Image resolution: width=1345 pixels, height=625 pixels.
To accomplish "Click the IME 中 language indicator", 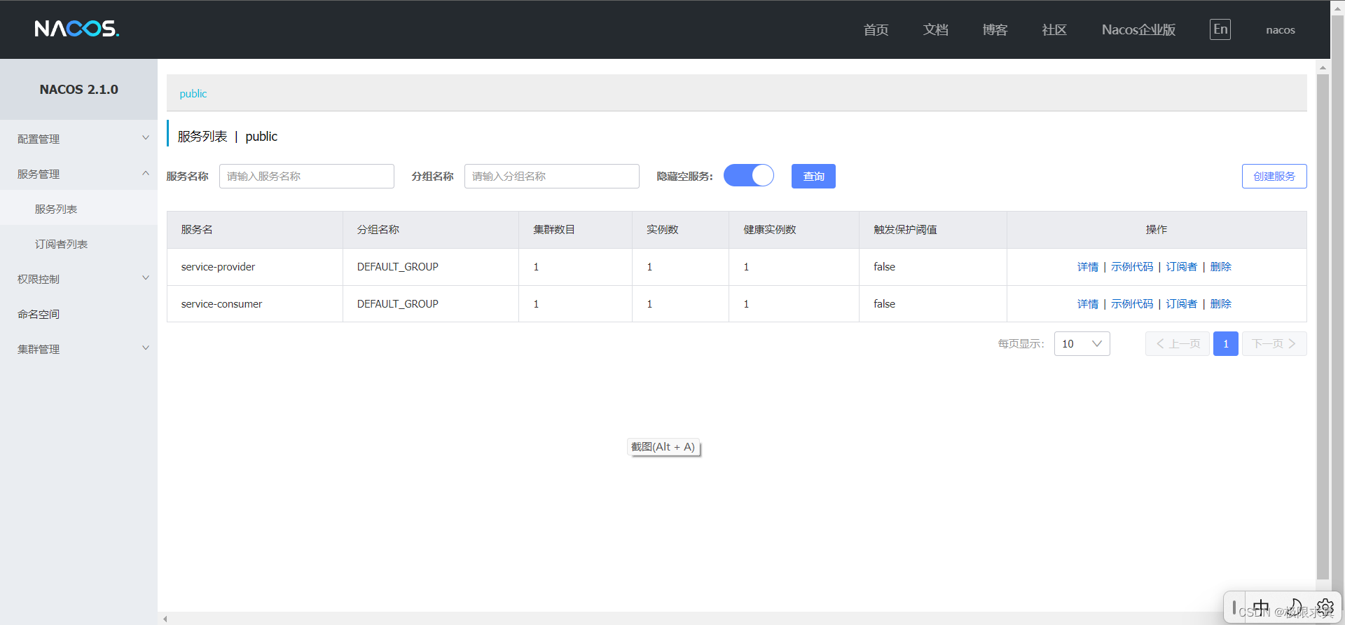I will 1261,608.
